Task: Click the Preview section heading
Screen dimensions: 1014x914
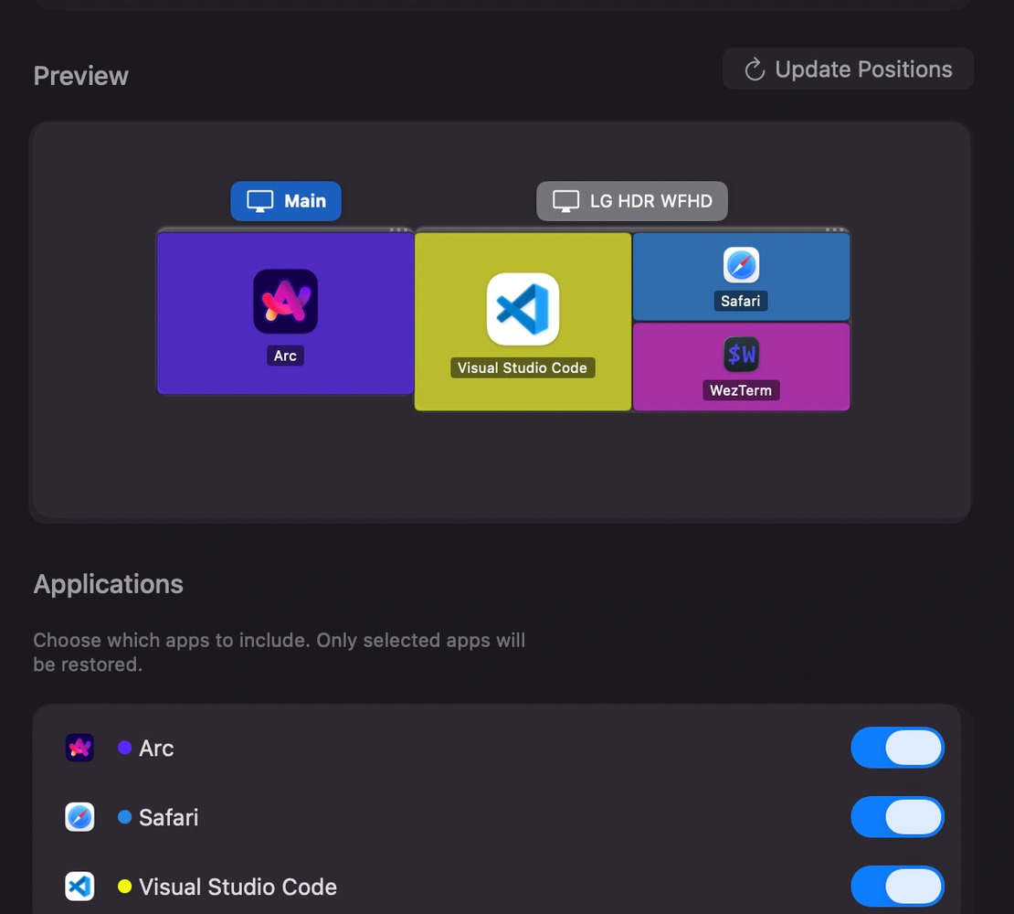Action: pyautogui.click(x=80, y=76)
